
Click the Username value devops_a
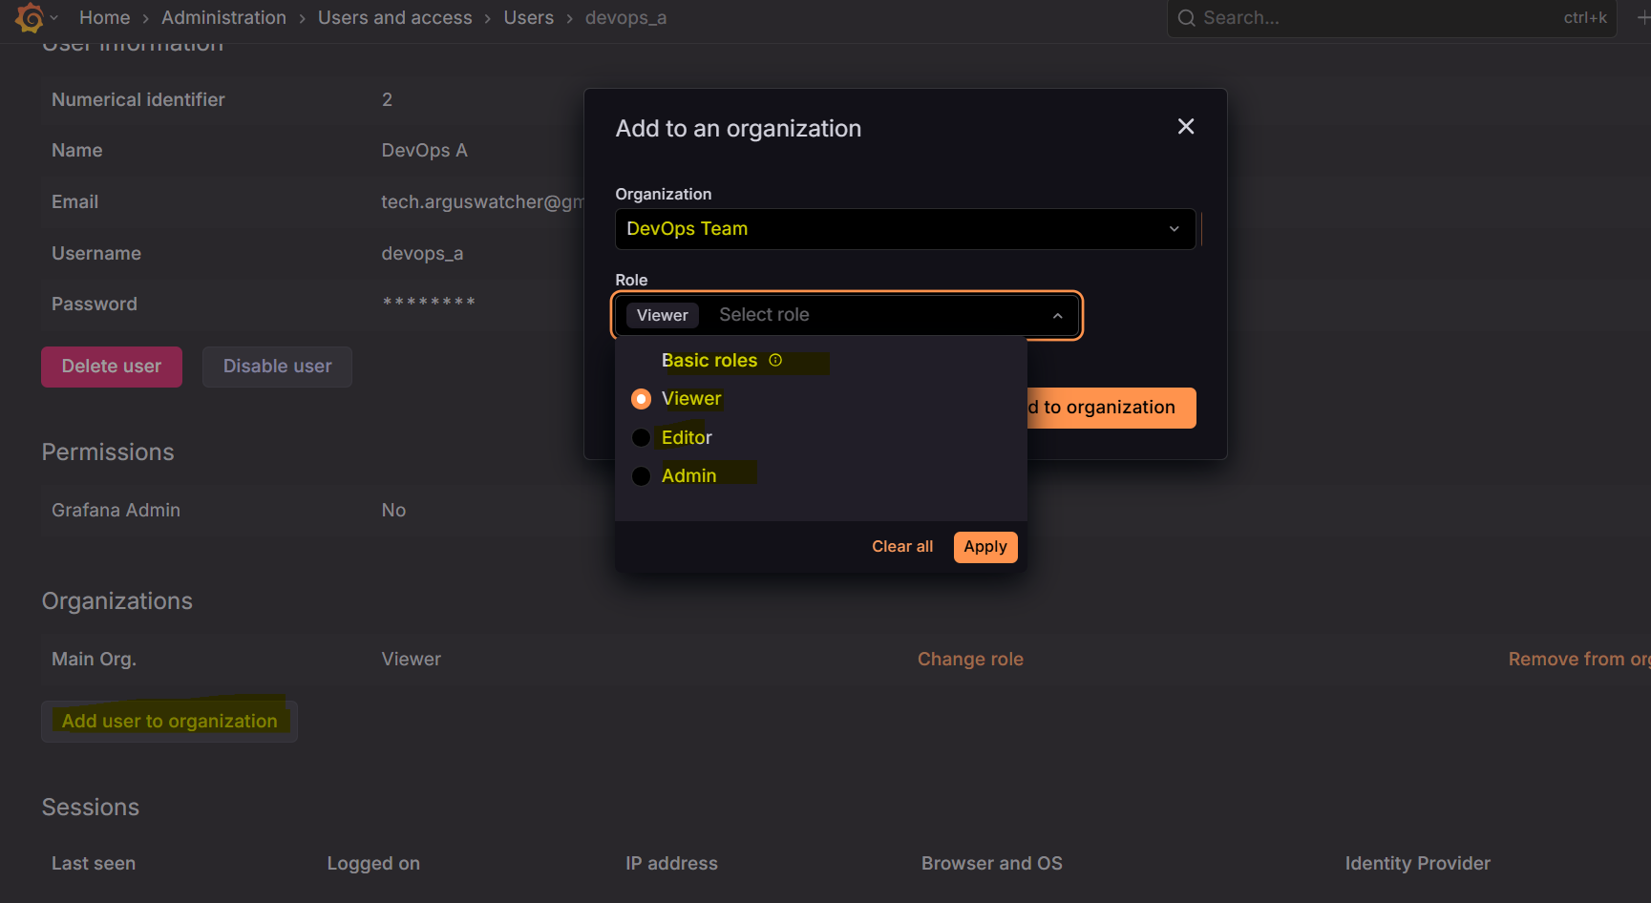422,254
